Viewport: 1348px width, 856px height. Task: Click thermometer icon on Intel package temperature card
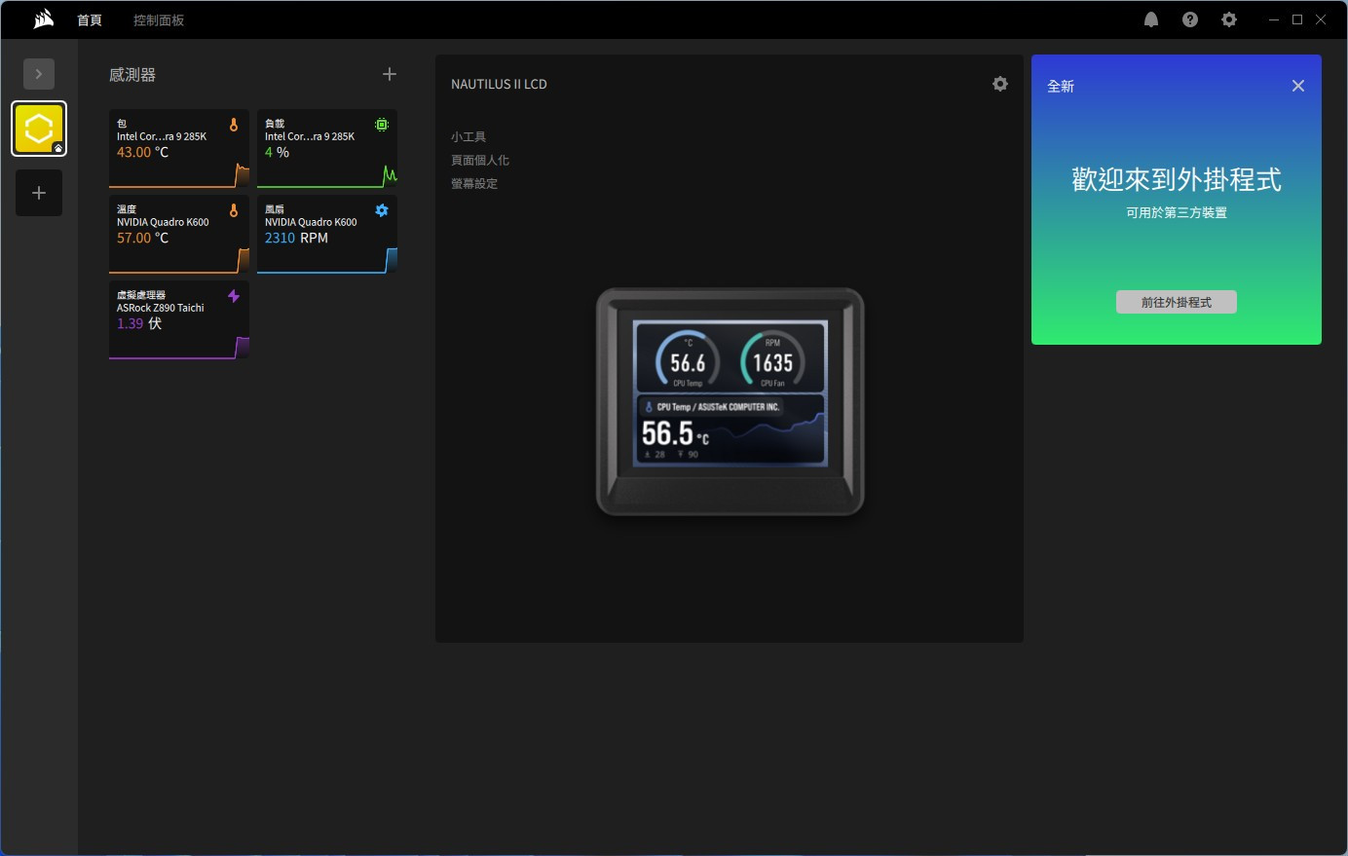click(x=234, y=125)
